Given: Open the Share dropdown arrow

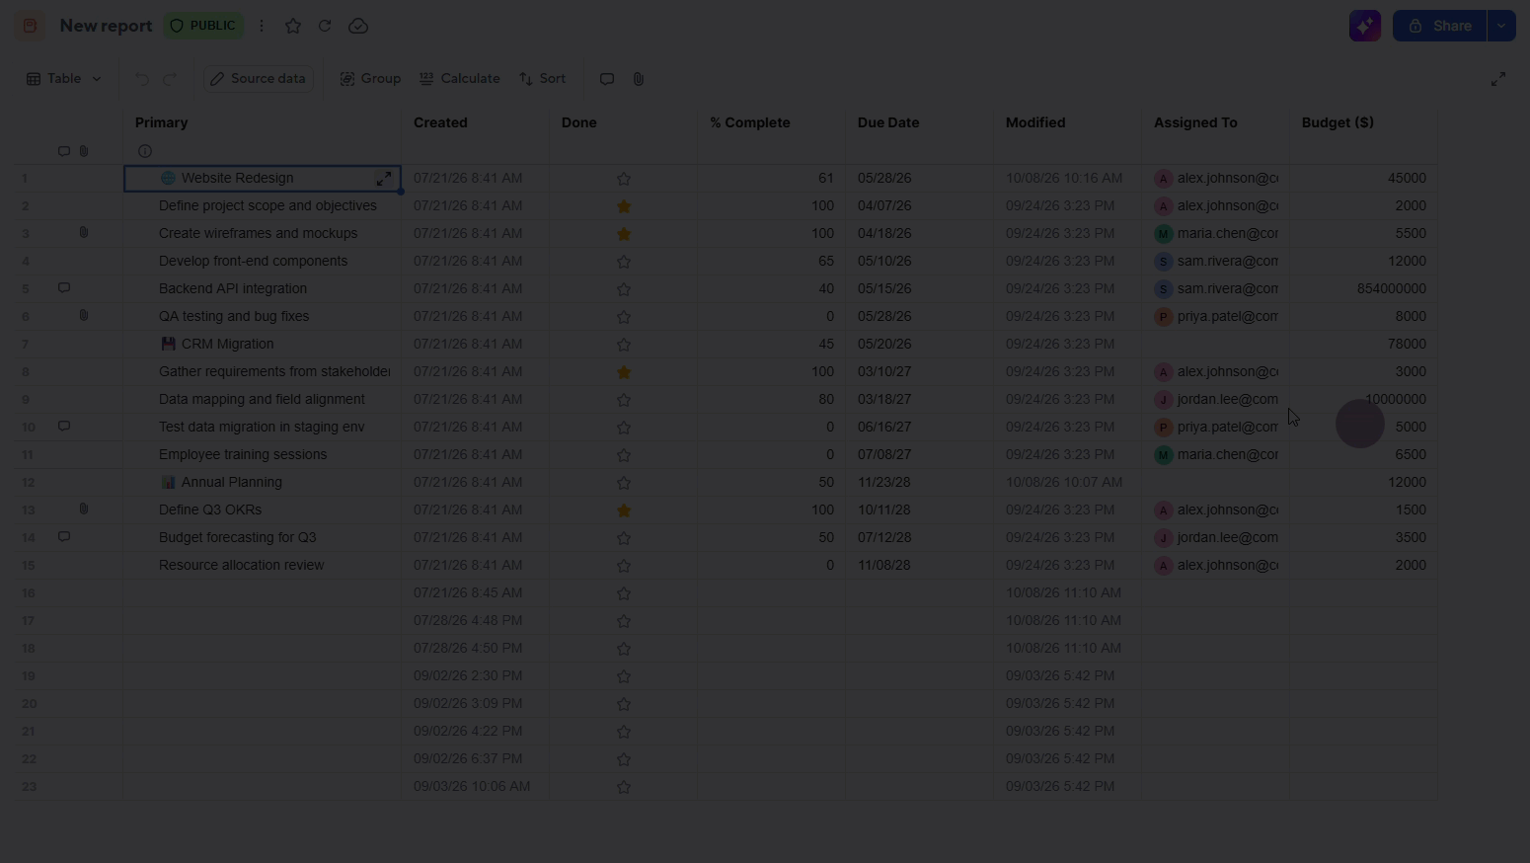Looking at the screenshot, I should coord(1501,26).
